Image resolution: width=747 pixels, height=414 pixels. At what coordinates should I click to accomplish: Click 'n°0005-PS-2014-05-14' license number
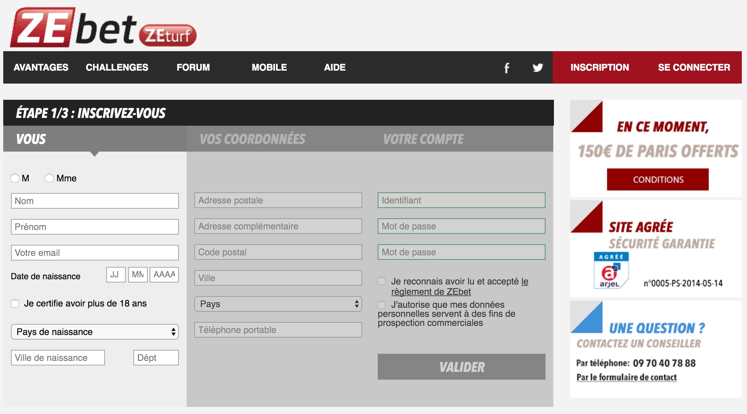coord(683,283)
